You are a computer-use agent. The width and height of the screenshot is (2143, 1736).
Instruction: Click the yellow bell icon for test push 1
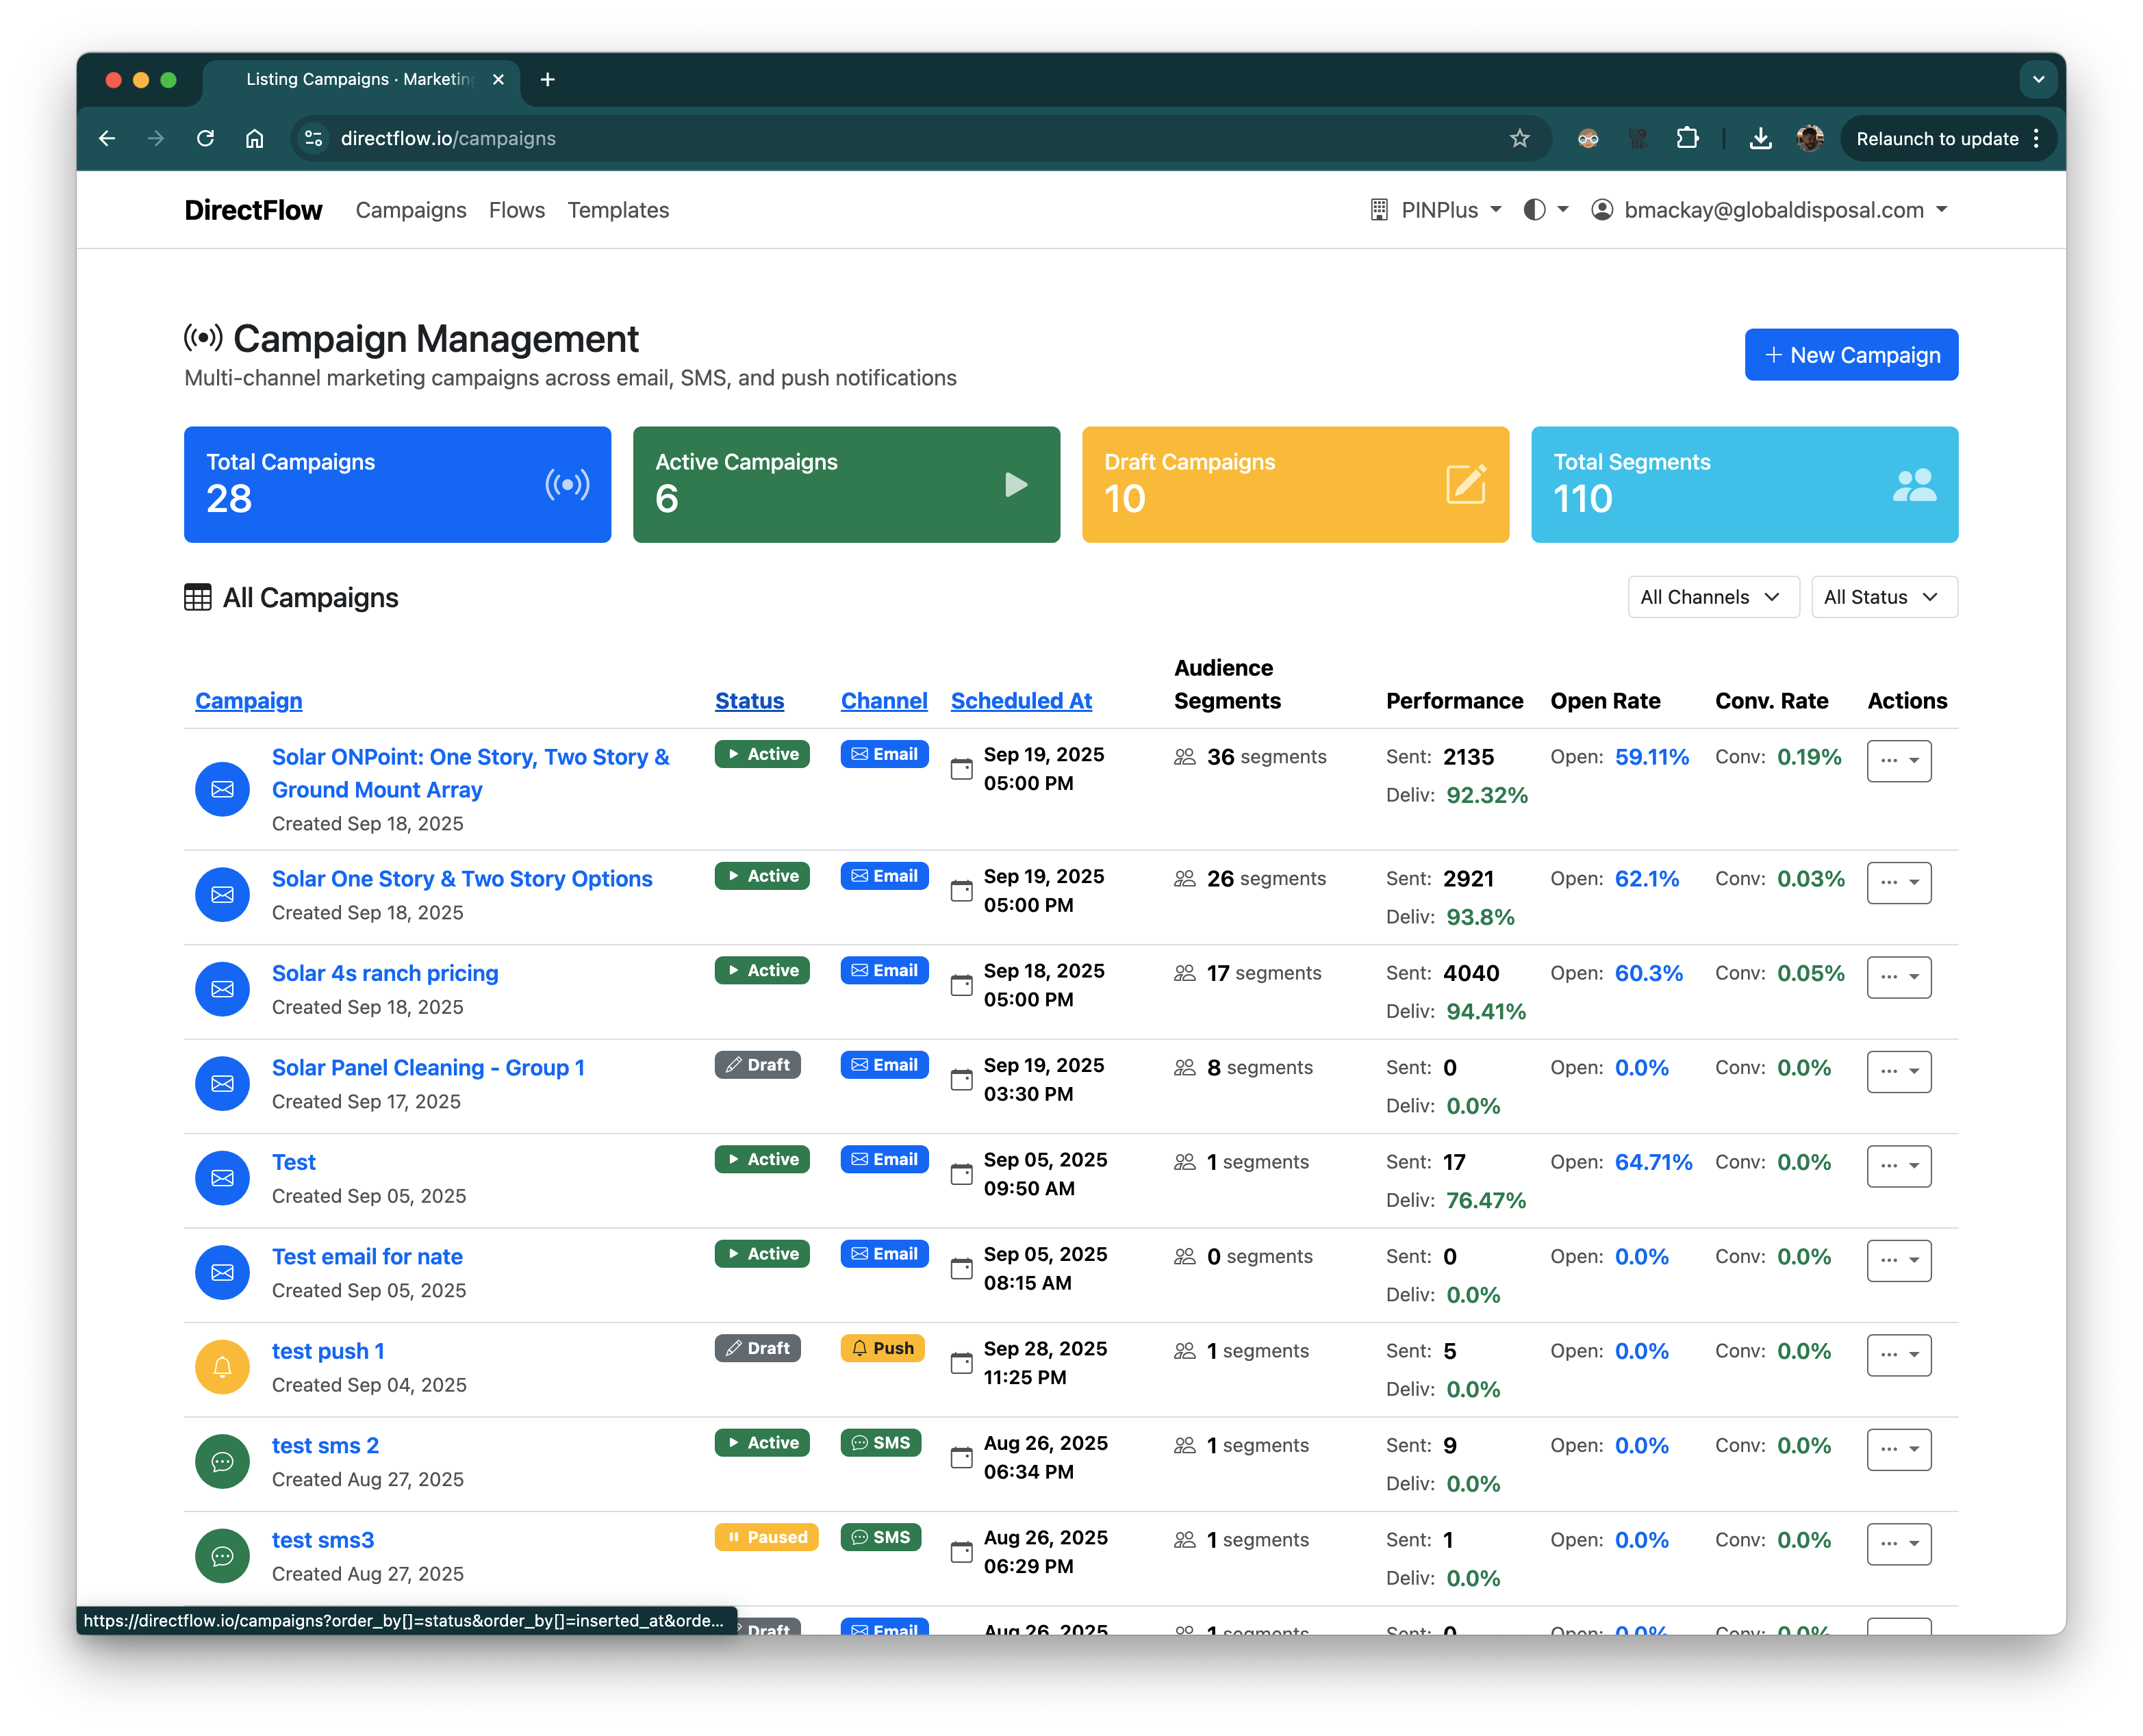(222, 1366)
